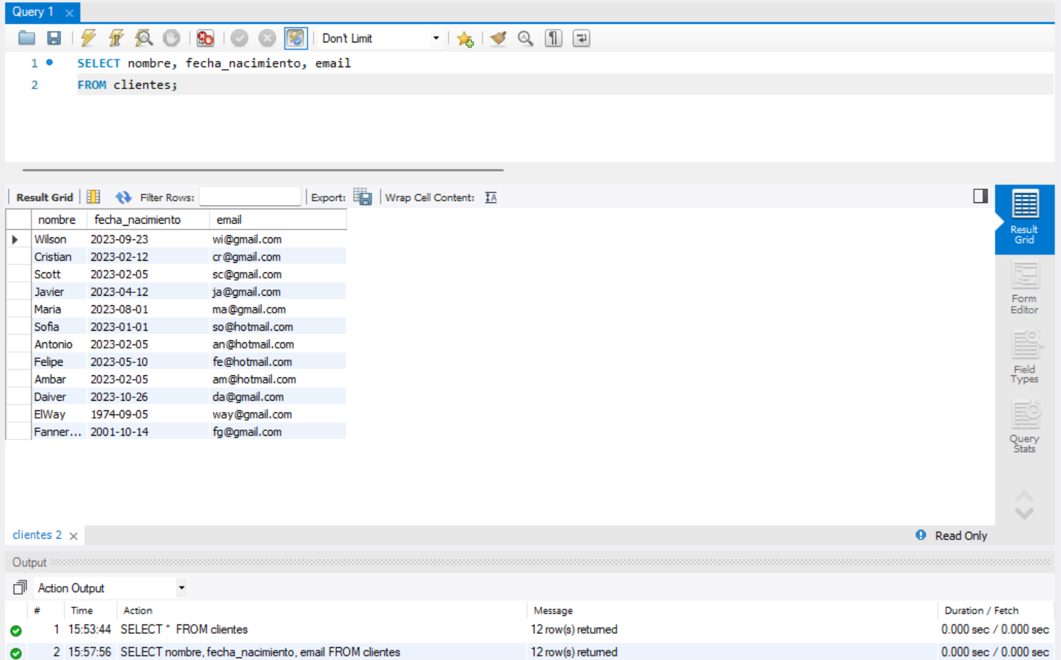Toggle word wrapping icon in toolbar
This screenshot has width=1061, height=660.
pyautogui.click(x=581, y=38)
